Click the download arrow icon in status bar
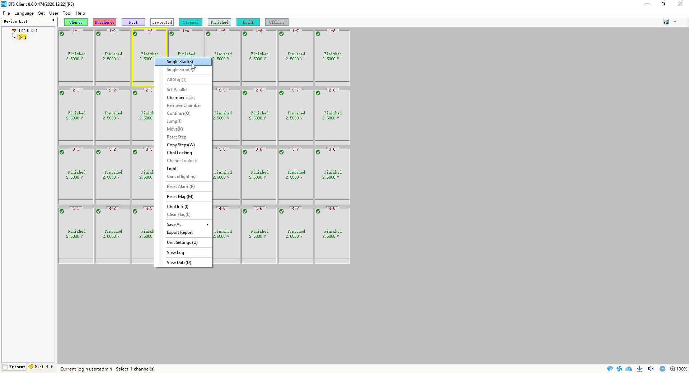This screenshot has width=689, height=373. [639, 369]
